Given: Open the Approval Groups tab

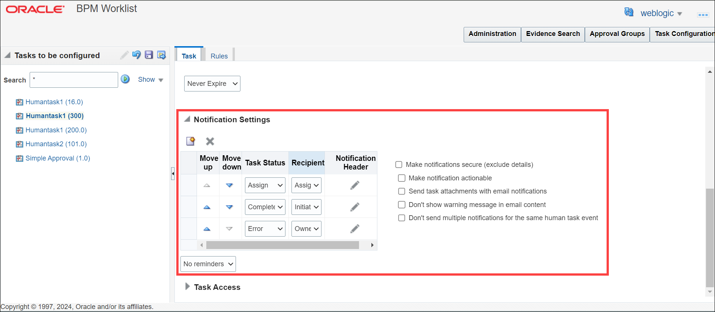Looking at the screenshot, I should point(617,34).
